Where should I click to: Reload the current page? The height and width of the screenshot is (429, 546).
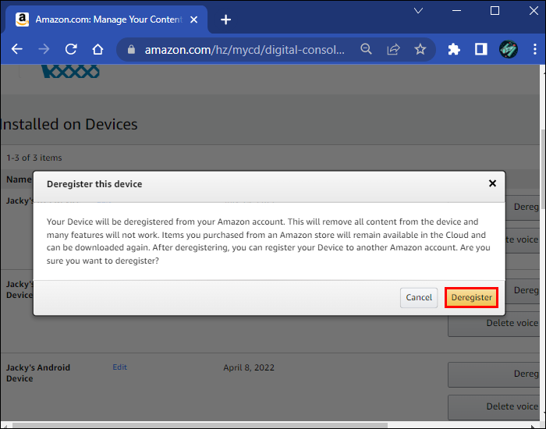pyautogui.click(x=71, y=49)
